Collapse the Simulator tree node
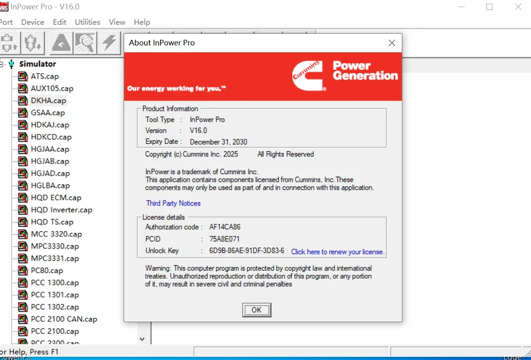 1,64
